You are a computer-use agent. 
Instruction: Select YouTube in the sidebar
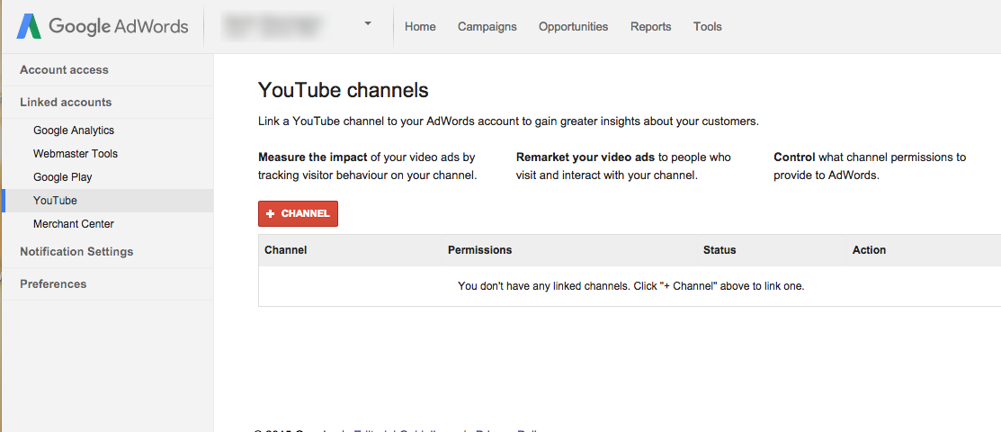(107, 201)
